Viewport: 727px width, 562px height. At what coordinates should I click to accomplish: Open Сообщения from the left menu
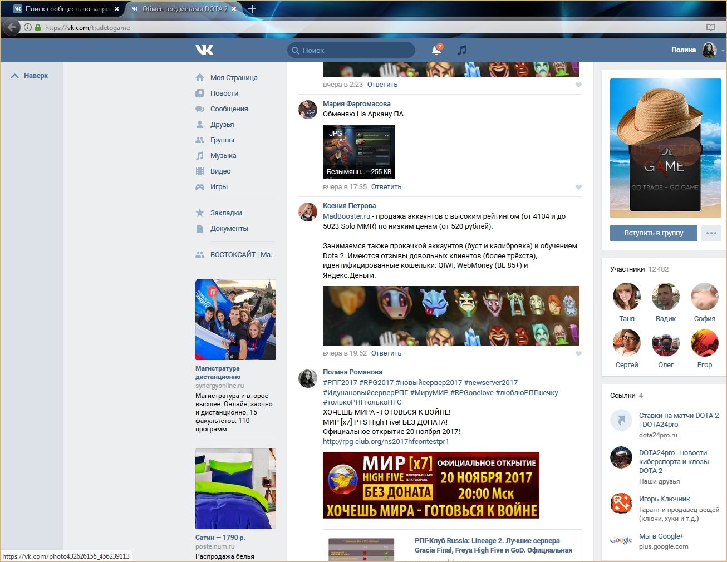click(x=229, y=109)
